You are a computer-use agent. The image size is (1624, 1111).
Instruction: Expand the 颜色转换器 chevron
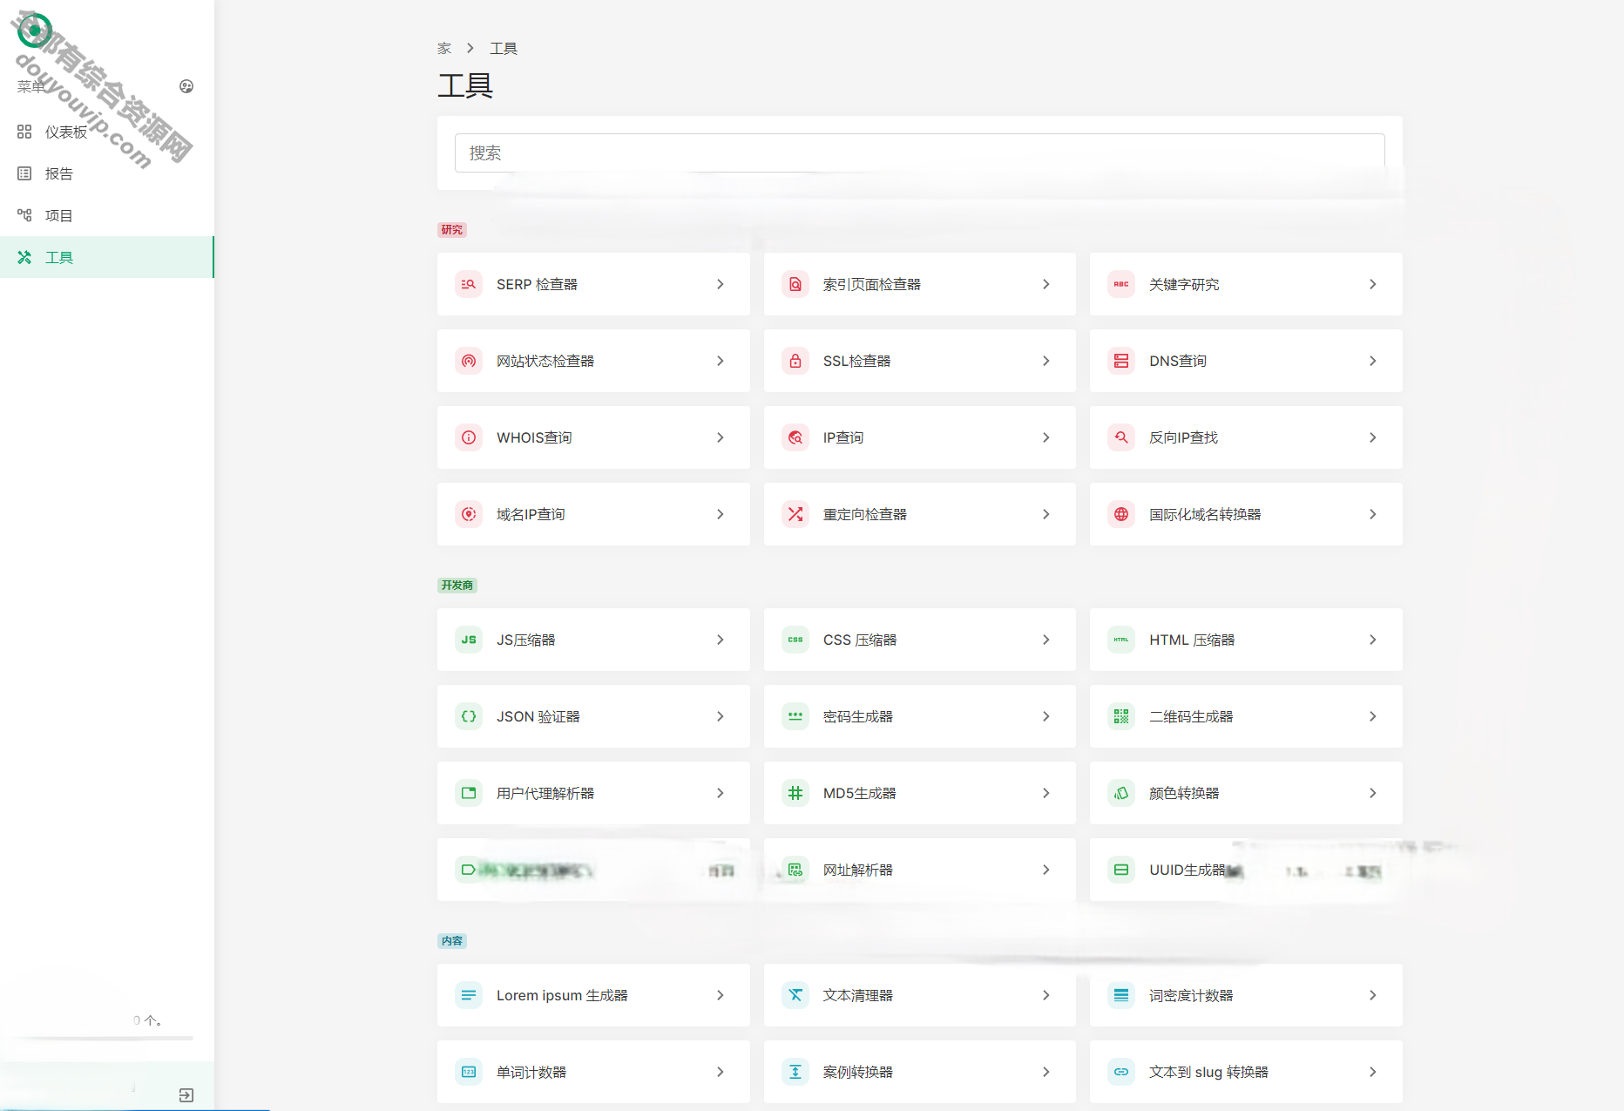point(1373,793)
